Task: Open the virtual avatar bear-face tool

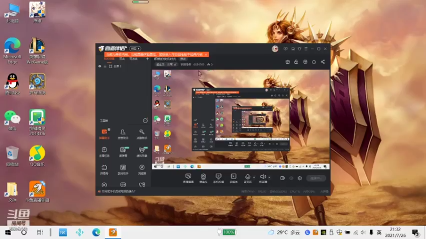Action: [x=142, y=150]
